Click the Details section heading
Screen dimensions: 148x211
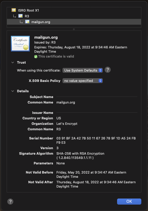pos(23,91)
